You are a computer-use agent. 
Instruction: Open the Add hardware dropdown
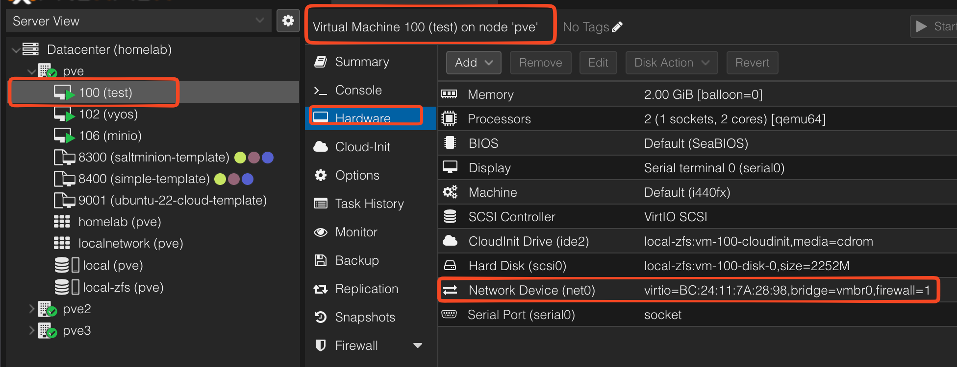(473, 63)
